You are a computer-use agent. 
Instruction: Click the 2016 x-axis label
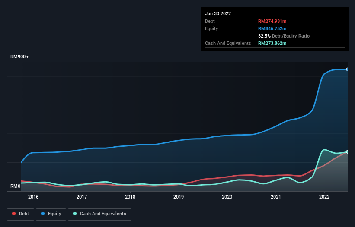(33, 197)
